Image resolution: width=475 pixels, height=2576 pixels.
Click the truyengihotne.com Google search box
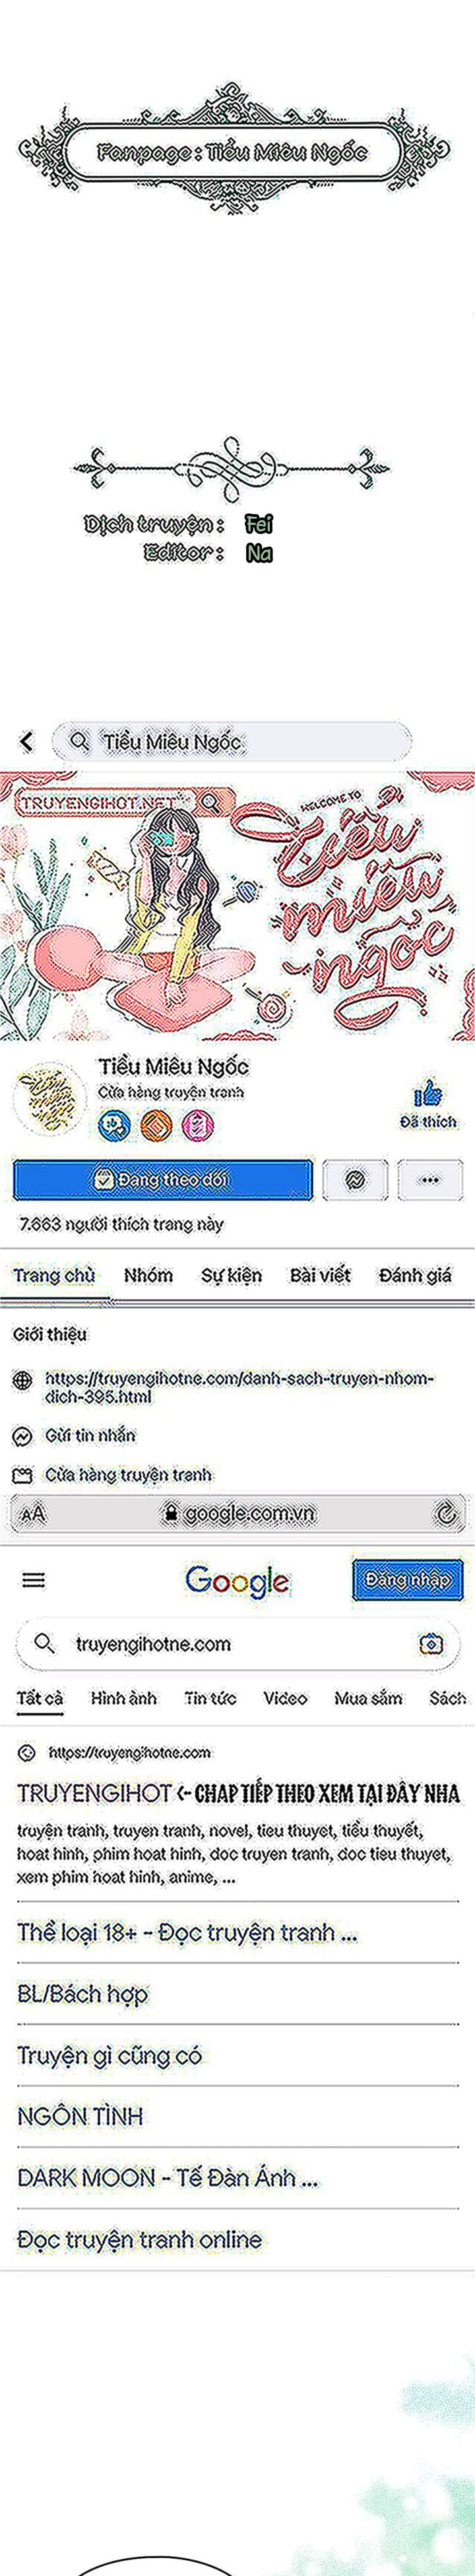tap(238, 1644)
